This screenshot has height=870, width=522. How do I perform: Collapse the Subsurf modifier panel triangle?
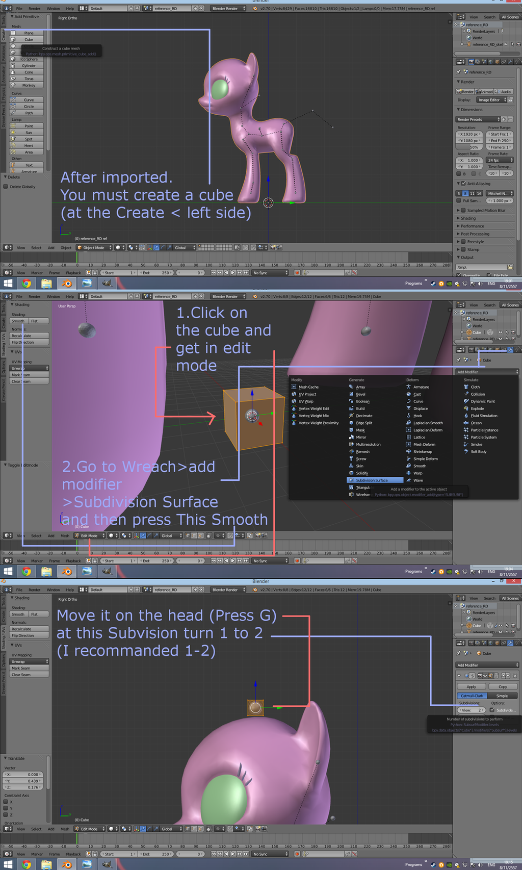click(459, 676)
